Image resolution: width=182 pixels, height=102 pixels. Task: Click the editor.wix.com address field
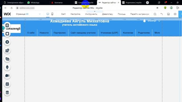pyautogui.click(x=27, y=8)
